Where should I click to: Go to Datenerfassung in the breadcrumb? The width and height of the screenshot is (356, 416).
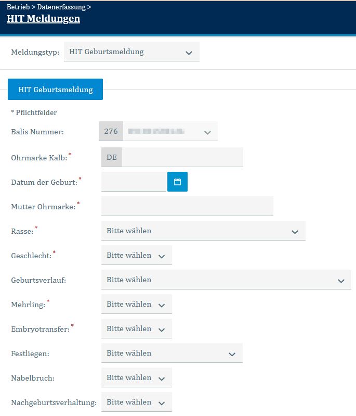61,7
